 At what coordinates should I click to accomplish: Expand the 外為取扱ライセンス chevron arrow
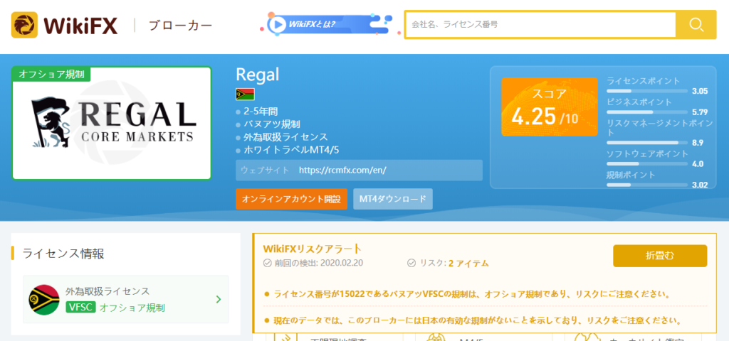tap(219, 299)
